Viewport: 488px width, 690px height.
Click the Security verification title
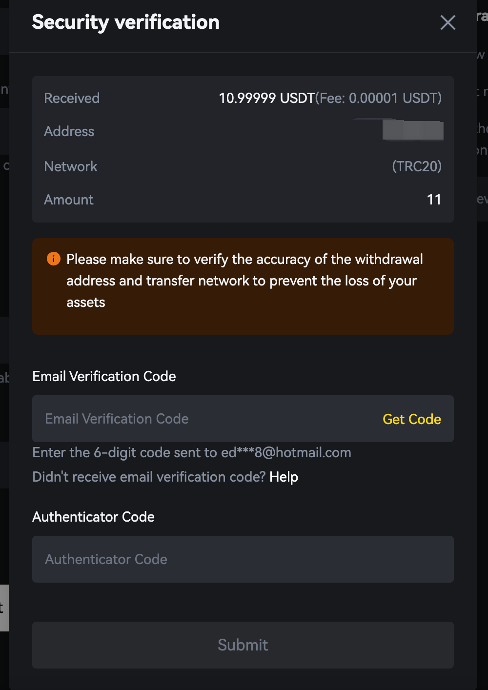(126, 22)
